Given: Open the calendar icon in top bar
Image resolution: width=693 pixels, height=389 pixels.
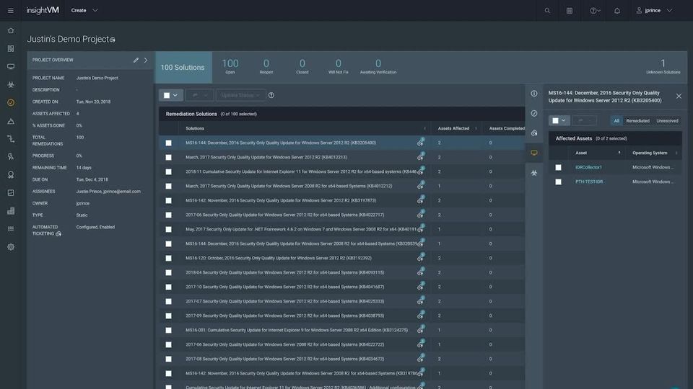Looking at the screenshot, I should [570, 11].
